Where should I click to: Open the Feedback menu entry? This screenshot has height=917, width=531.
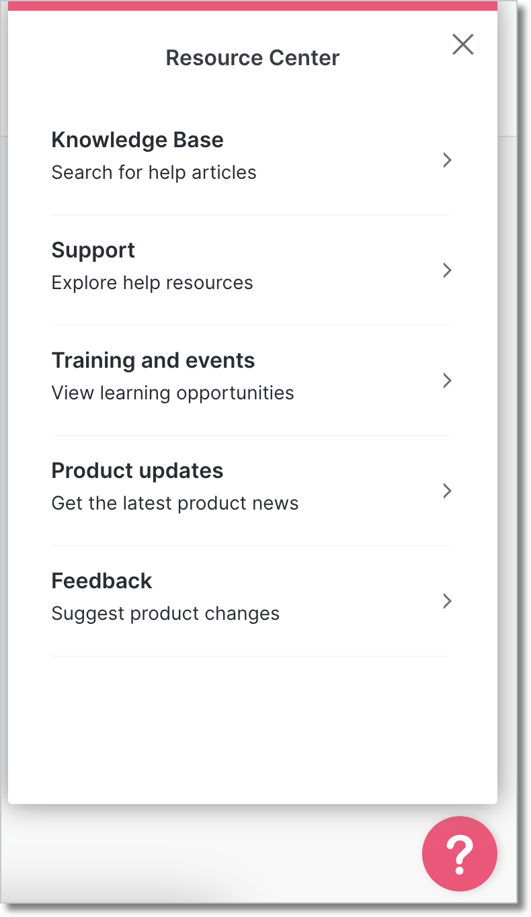point(250,602)
